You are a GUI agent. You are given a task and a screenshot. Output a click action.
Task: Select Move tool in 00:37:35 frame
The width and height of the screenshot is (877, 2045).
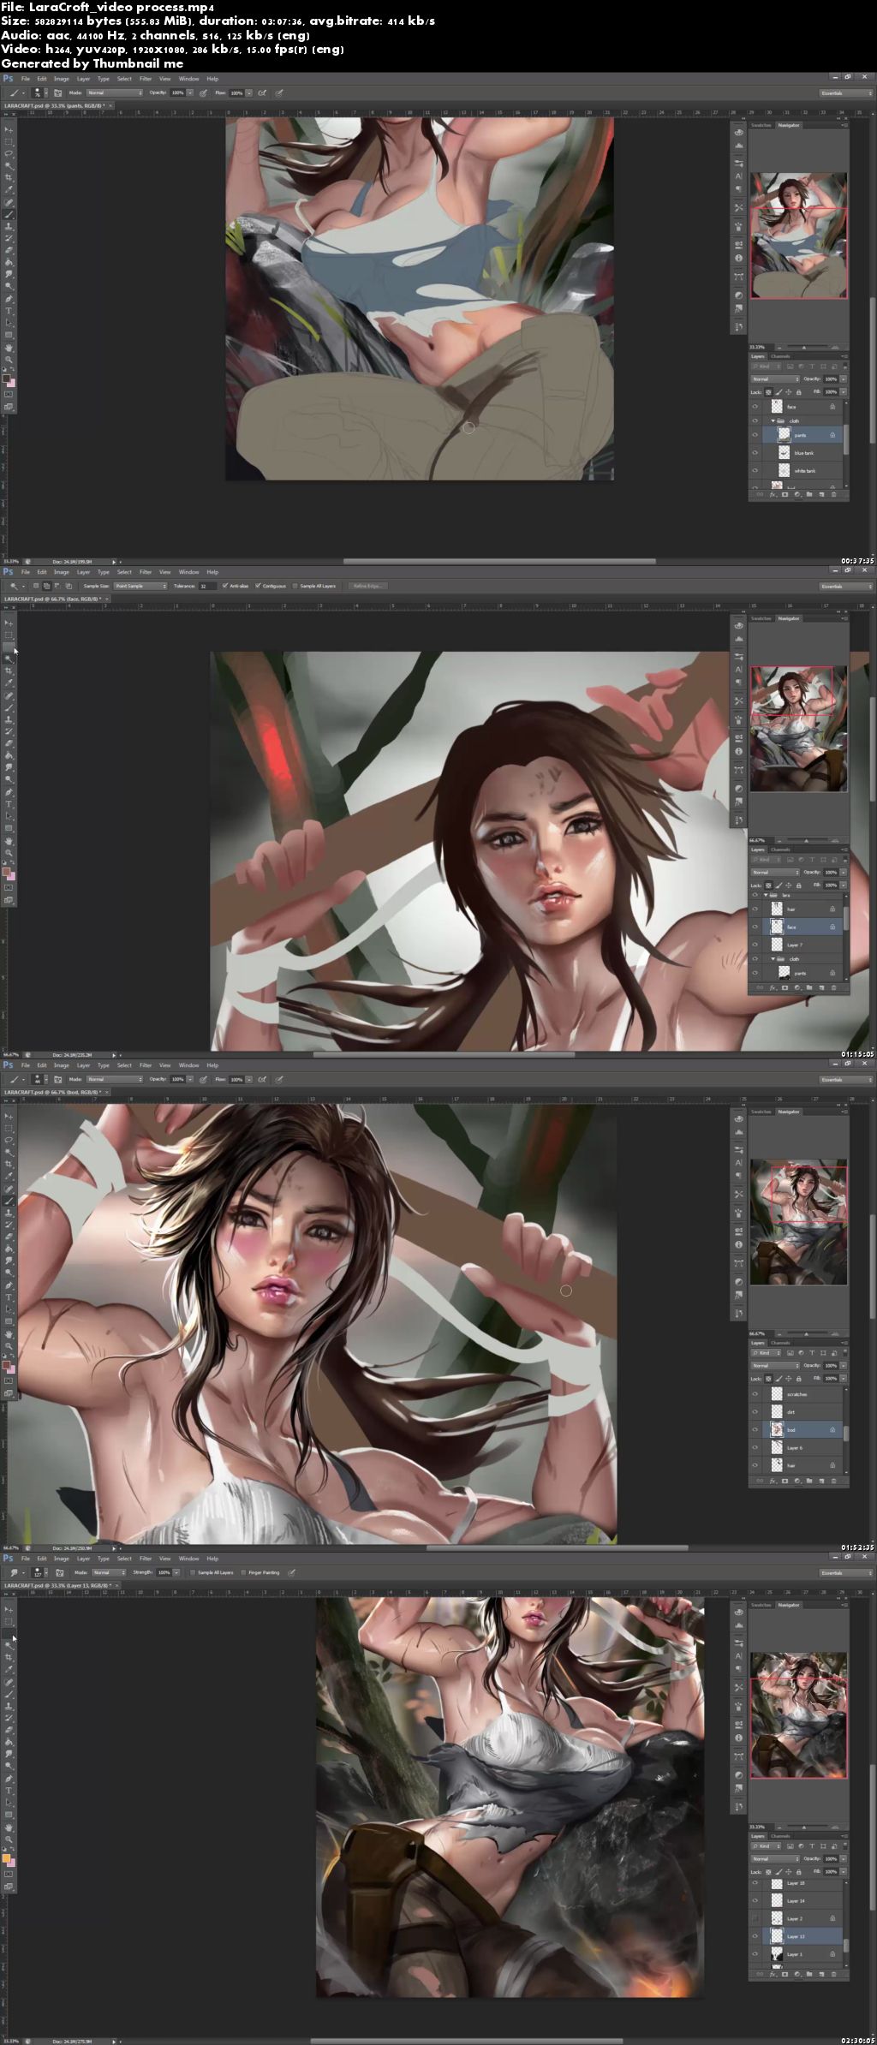pos(9,130)
